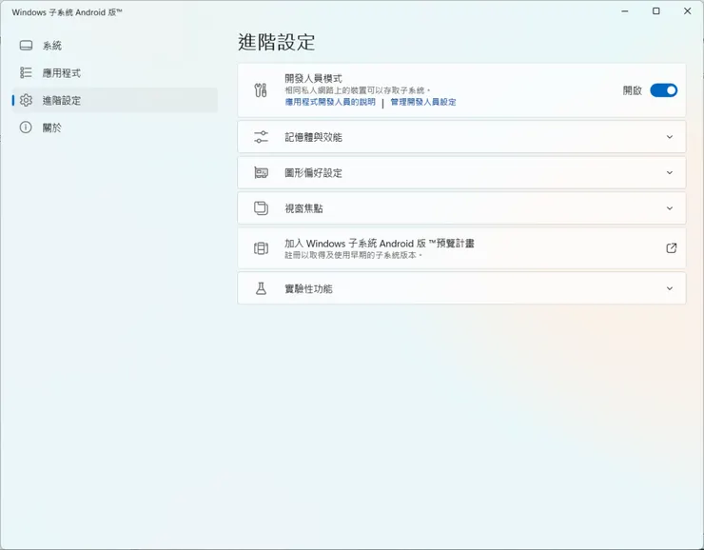Click the Windows 子系統 Android 版 window title
This screenshot has height=550, width=704.
(67, 12)
